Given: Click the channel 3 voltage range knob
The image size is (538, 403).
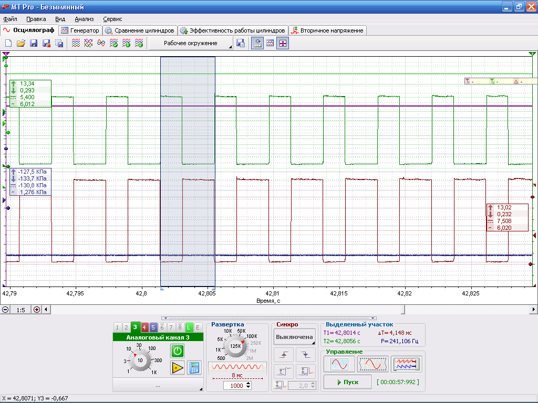Looking at the screenshot, I should click(x=140, y=360).
